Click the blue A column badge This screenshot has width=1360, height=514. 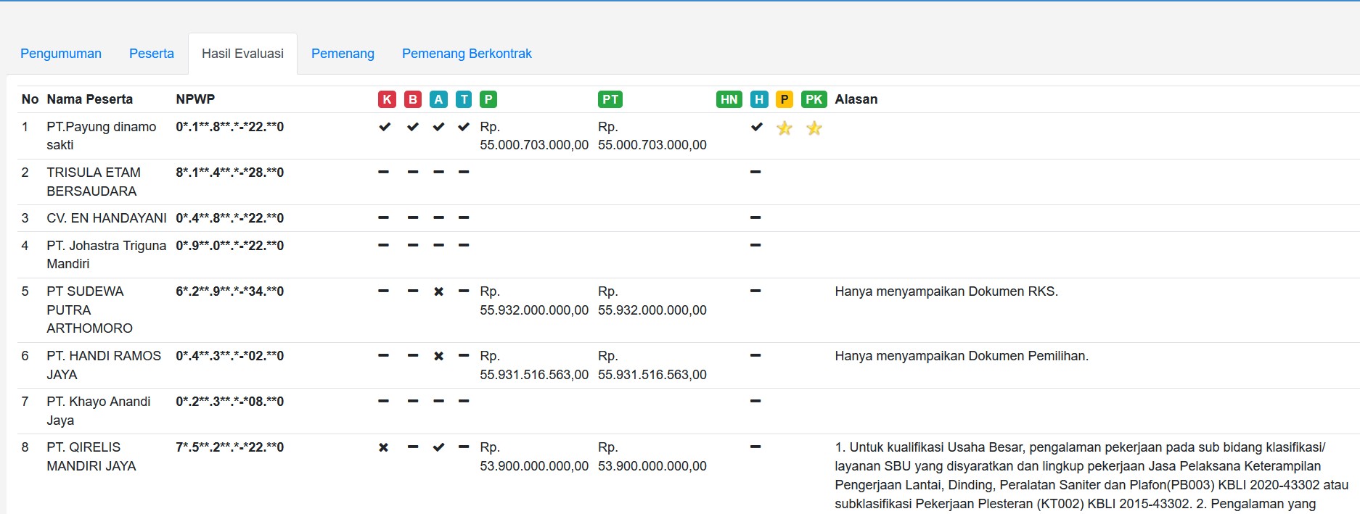tap(438, 99)
